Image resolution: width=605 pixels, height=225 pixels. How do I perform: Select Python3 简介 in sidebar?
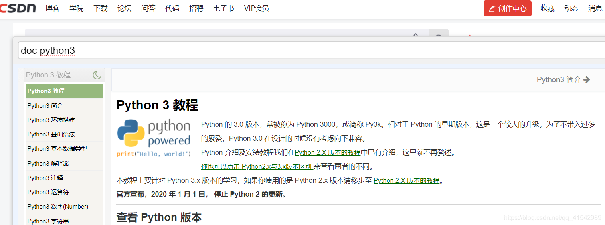64,106
